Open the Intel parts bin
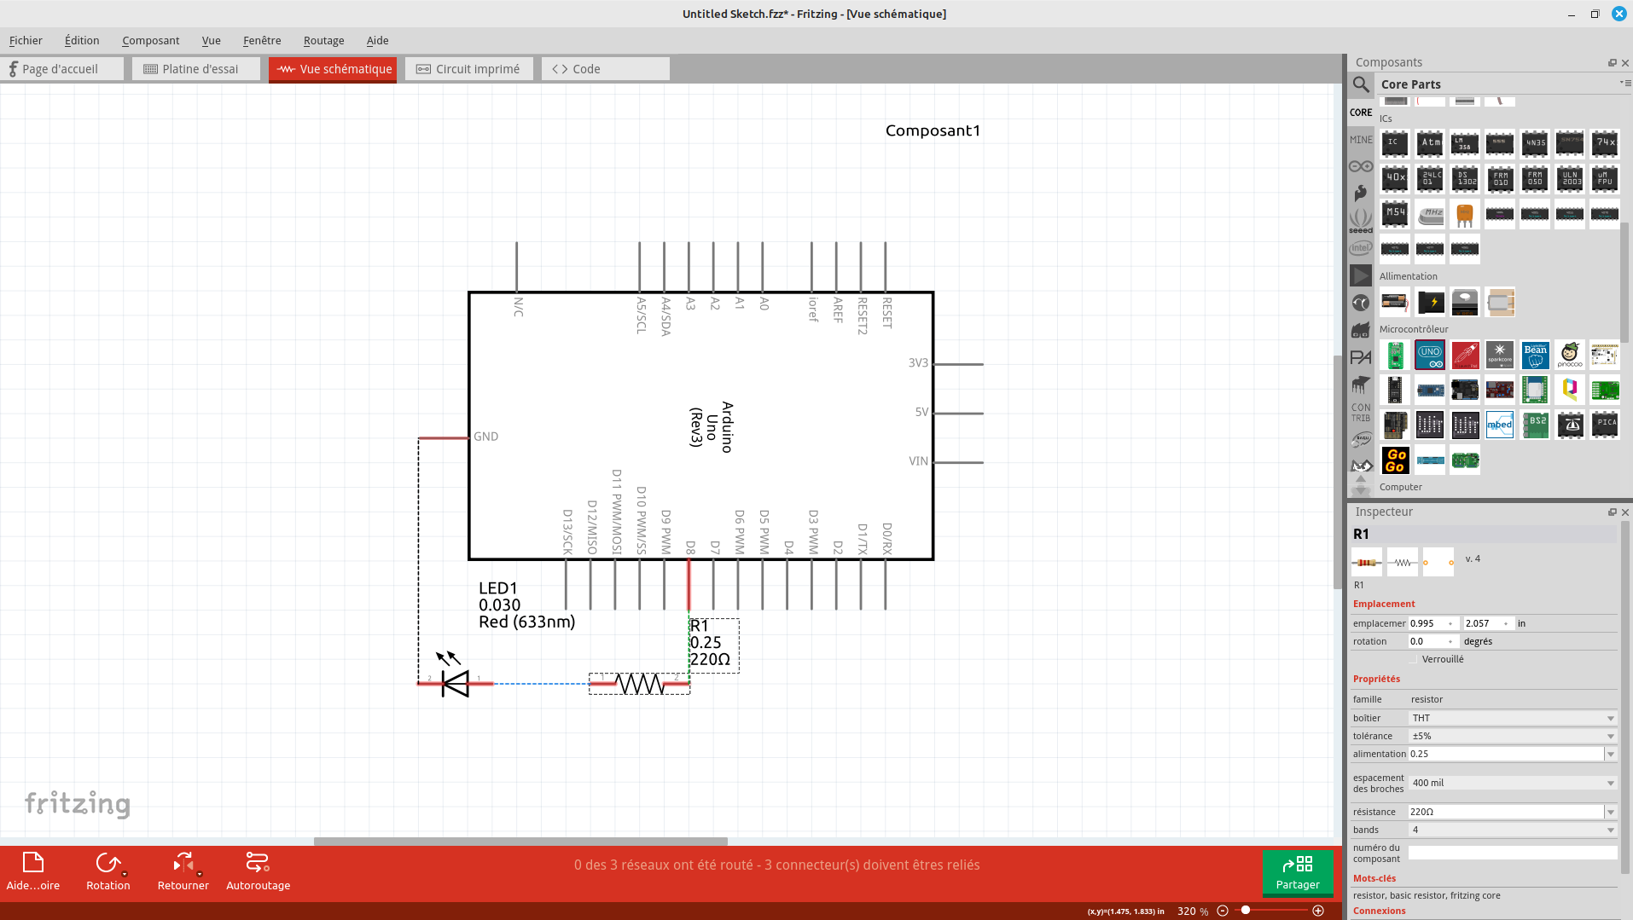Viewport: 1633px width, 920px height. point(1361,248)
